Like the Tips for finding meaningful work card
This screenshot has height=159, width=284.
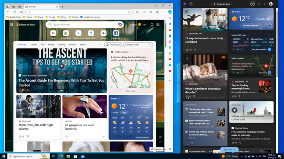(233, 96)
